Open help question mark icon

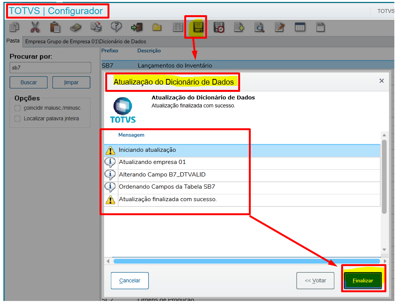[x=116, y=27]
